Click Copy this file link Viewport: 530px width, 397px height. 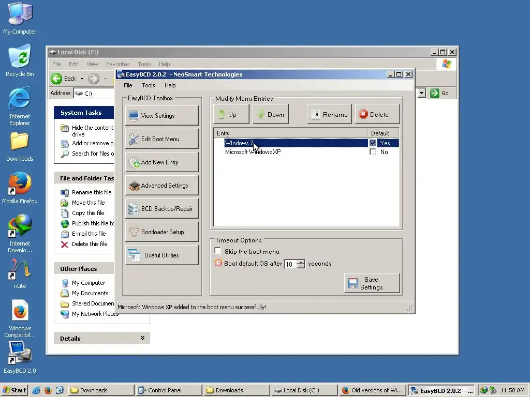(88, 213)
